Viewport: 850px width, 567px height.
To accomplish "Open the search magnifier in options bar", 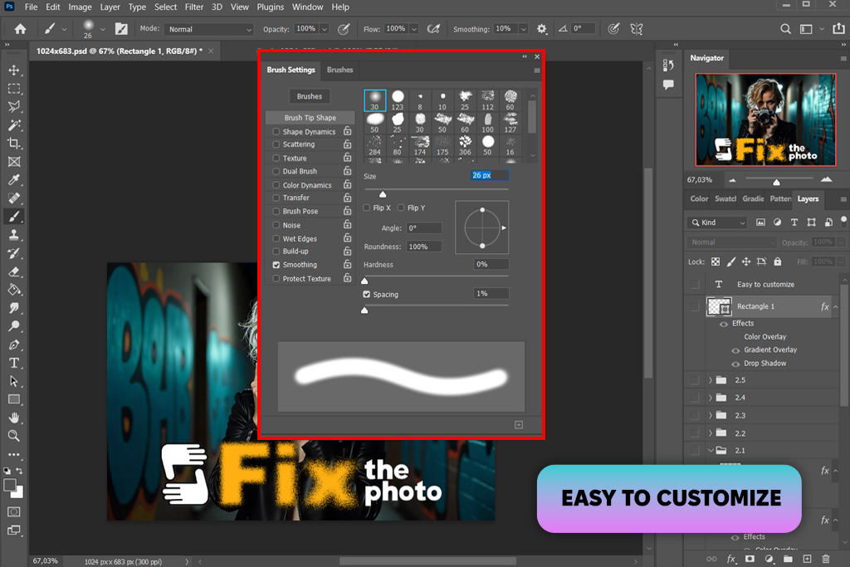I will point(785,29).
